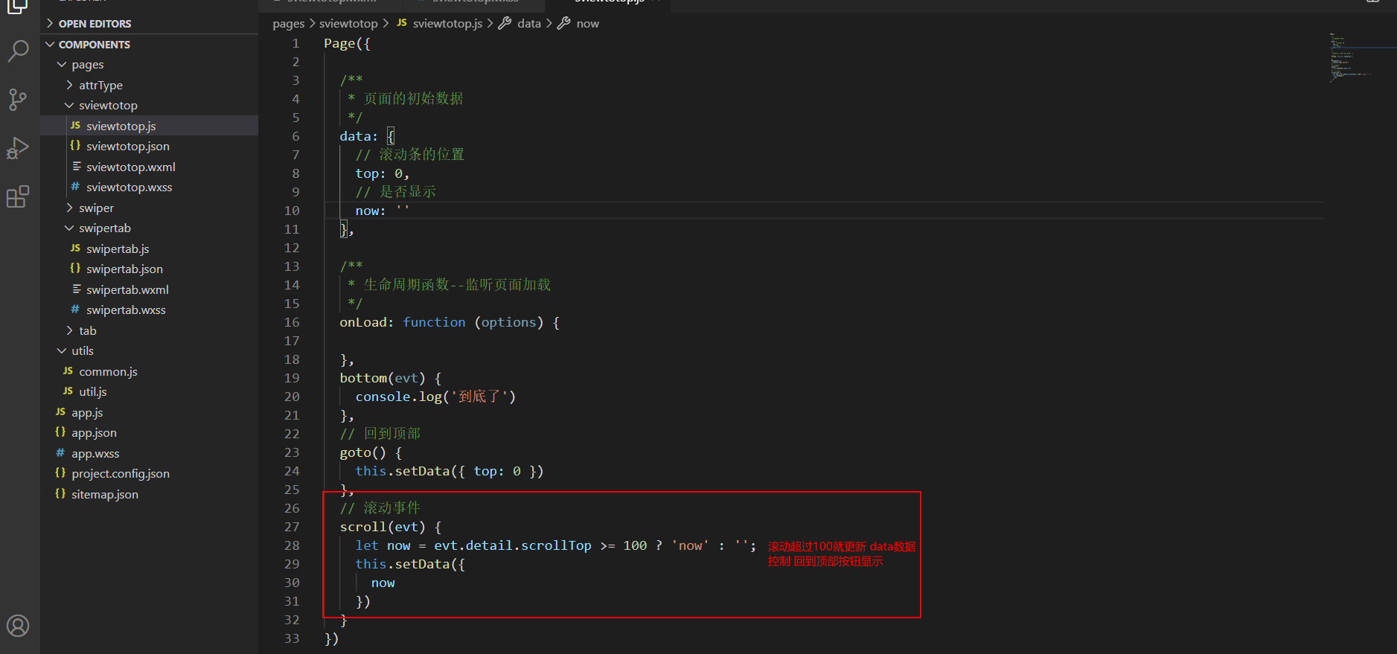Click console.log statement on line 20
Image resolution: width=1397 pixels, height=654 pixels.
(x=435, y=397)
